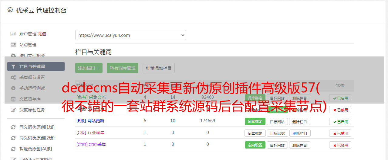Click the gears icon for 采集细节设置
This screenshot has width=388, height=160.
pyautogui.click(x=13, y=77)
